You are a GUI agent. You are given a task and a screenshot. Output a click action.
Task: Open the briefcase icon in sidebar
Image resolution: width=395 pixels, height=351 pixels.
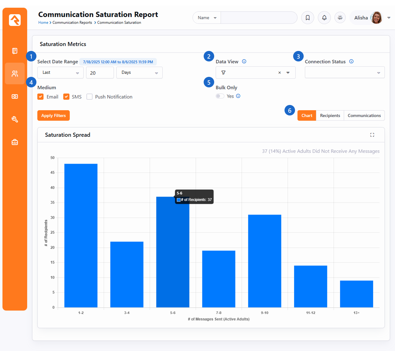coord(15,142)
